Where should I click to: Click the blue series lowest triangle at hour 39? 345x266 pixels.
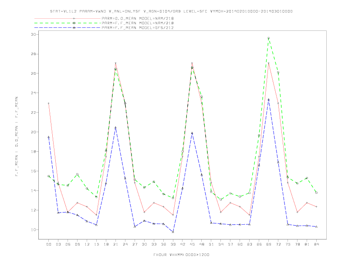173,232
